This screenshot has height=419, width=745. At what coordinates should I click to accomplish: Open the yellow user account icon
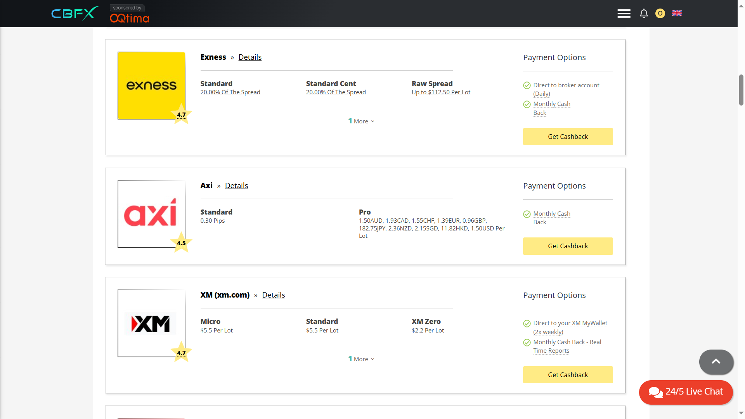tap(660, 14)
